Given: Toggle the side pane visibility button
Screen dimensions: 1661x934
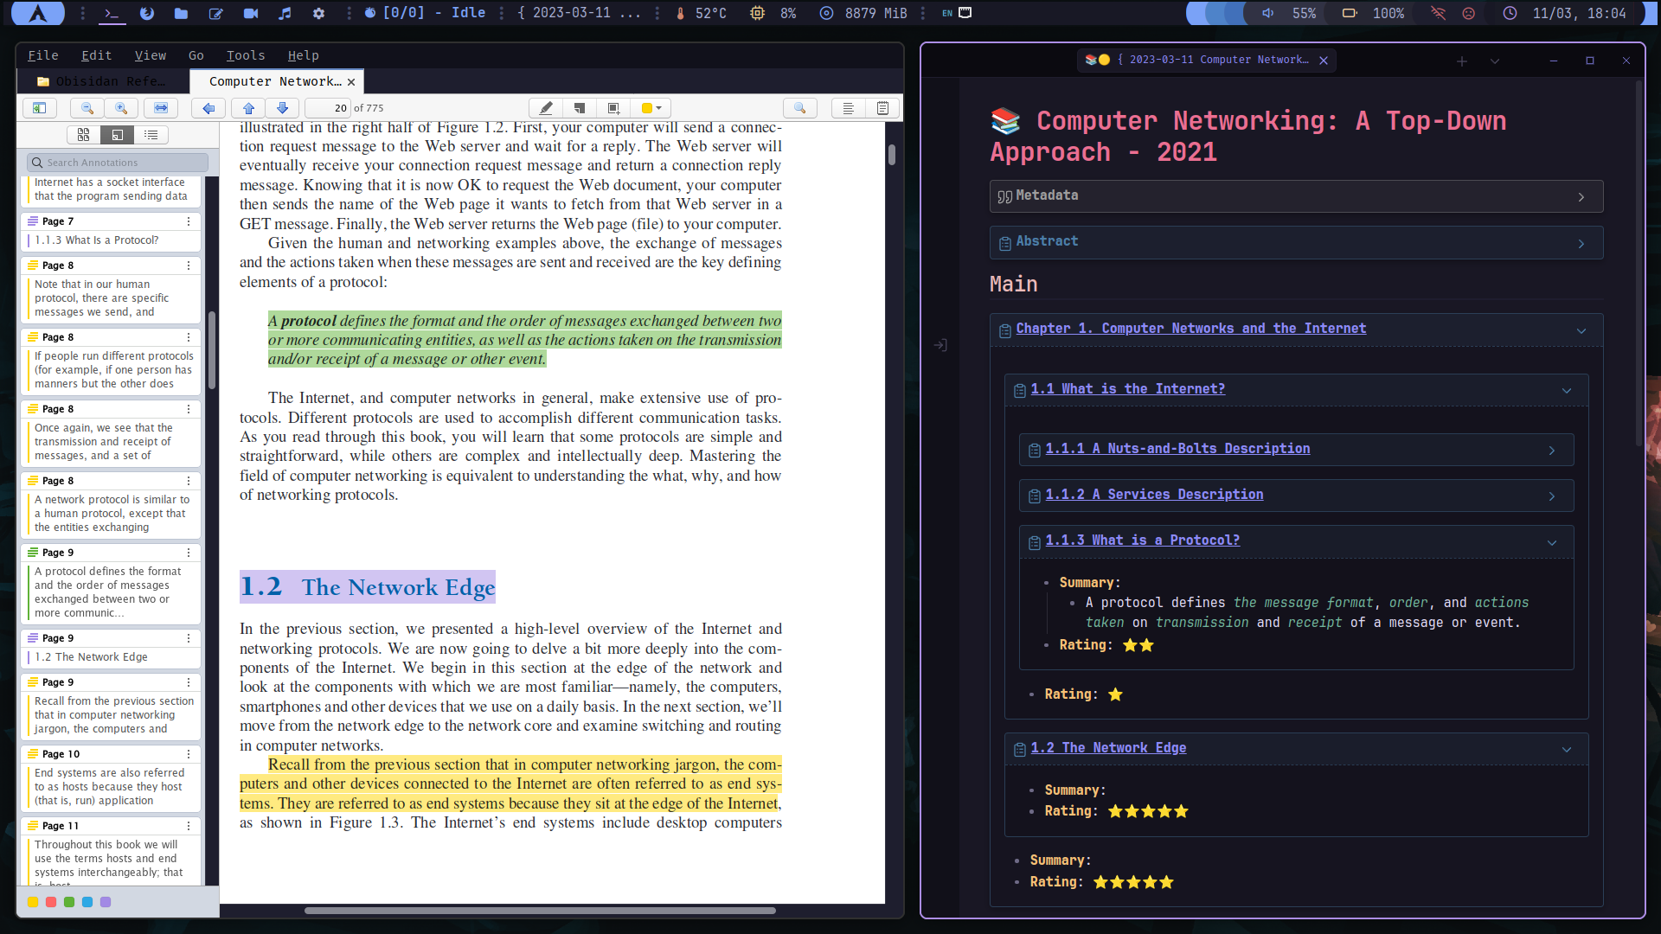Looking at the screenshot, I should [39, 108].
